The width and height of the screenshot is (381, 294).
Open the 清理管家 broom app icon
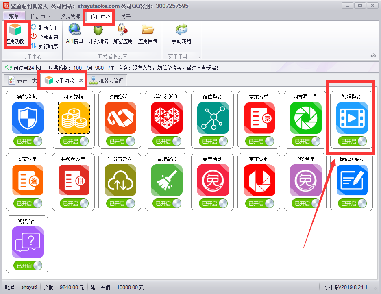(x=167, y=180)
